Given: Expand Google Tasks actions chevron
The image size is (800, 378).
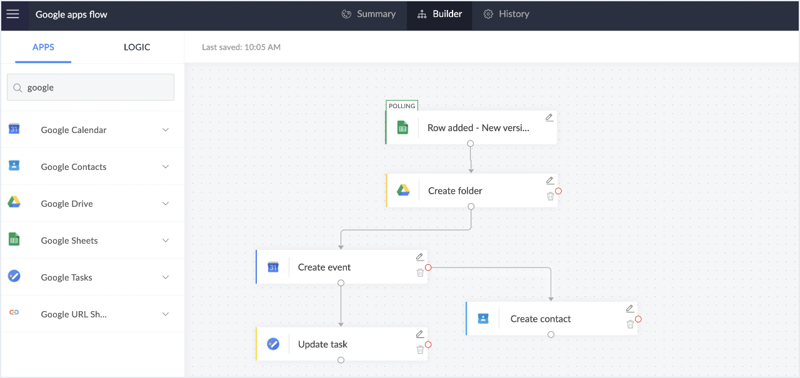Looking at the screenshot, I should tap(166, 277).
